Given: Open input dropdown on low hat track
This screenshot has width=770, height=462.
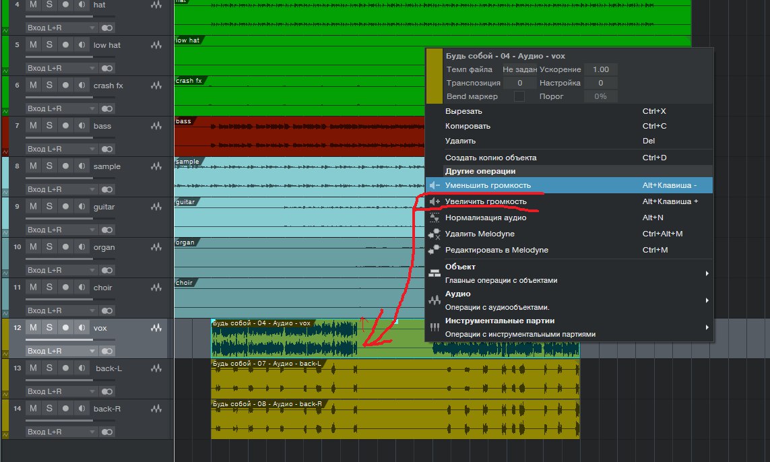Looking at the screenshot, I should pyautogui.click(x=61, y=68).
